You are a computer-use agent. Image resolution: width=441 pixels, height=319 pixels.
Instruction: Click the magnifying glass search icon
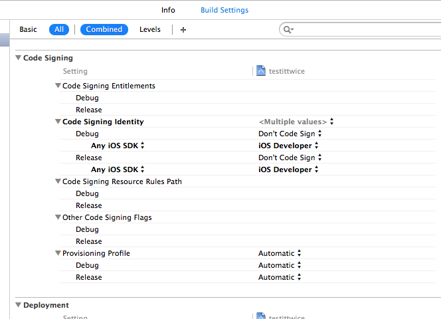pos(288,29)
